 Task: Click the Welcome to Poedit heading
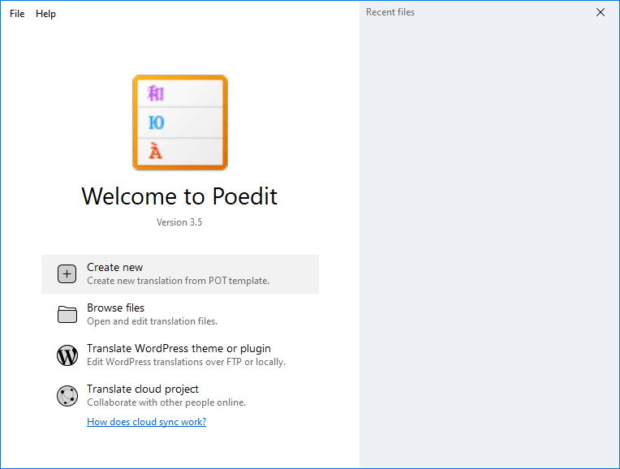pyautogui.click(x=179, y=196)
